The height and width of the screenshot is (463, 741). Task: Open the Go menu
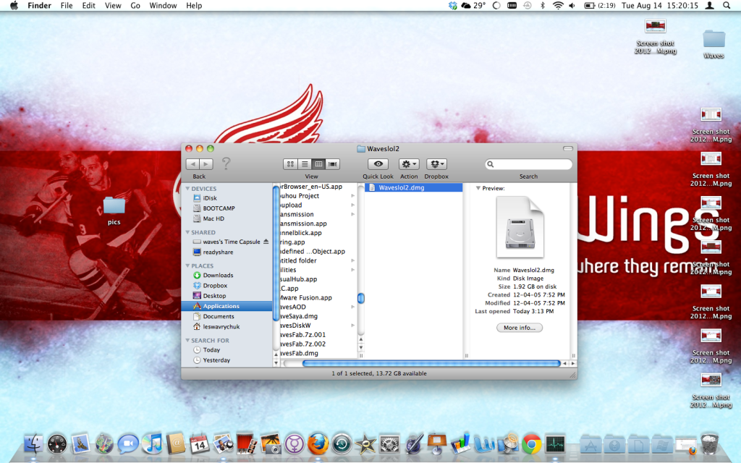[x=135, y=6]
